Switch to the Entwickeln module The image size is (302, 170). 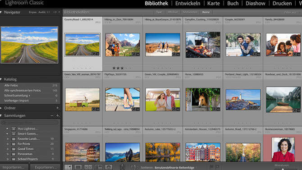(x=188, y=4)
